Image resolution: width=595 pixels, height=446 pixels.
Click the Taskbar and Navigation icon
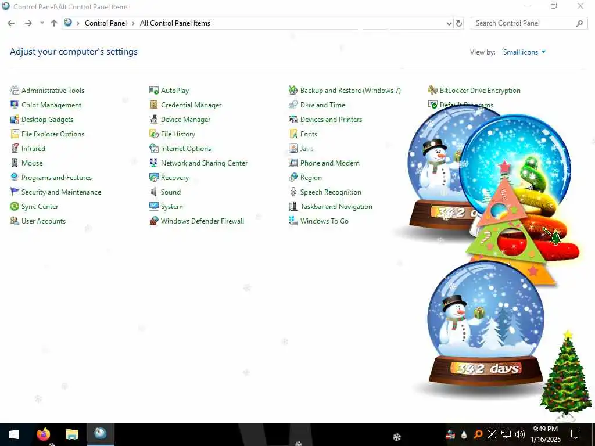[x=293, y=206]
